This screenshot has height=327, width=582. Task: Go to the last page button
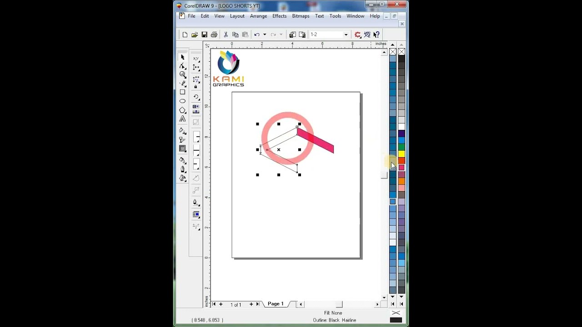pos(258,304)
